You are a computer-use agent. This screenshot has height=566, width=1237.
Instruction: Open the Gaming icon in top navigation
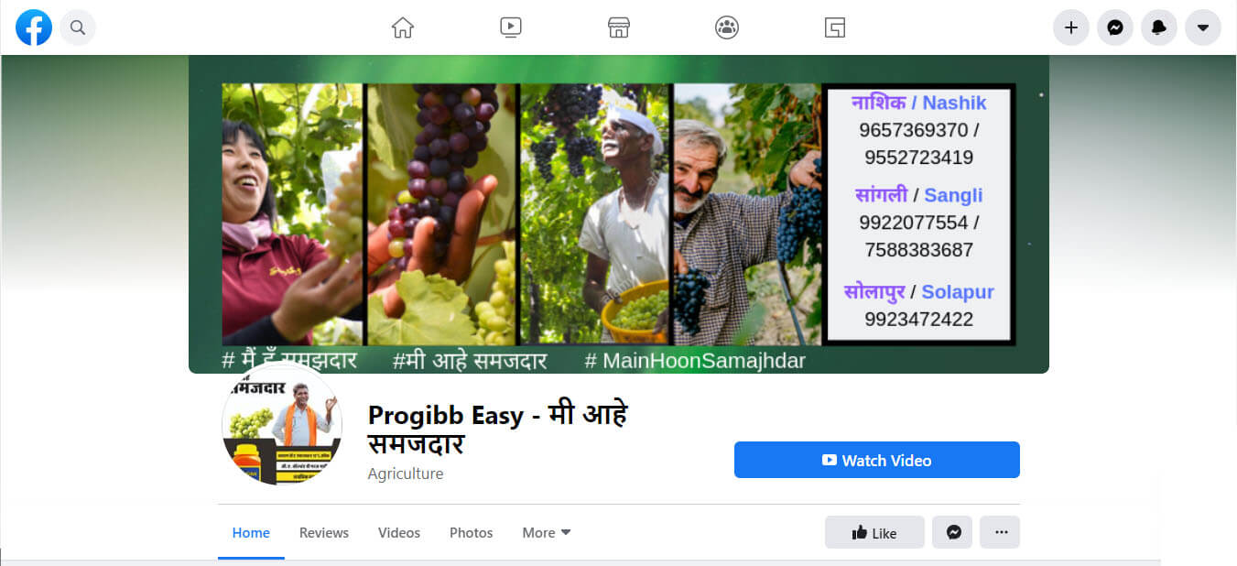pyautogui.click(x=834, y=27)
